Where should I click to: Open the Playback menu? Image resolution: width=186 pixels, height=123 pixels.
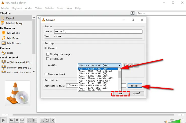[17, 8]
